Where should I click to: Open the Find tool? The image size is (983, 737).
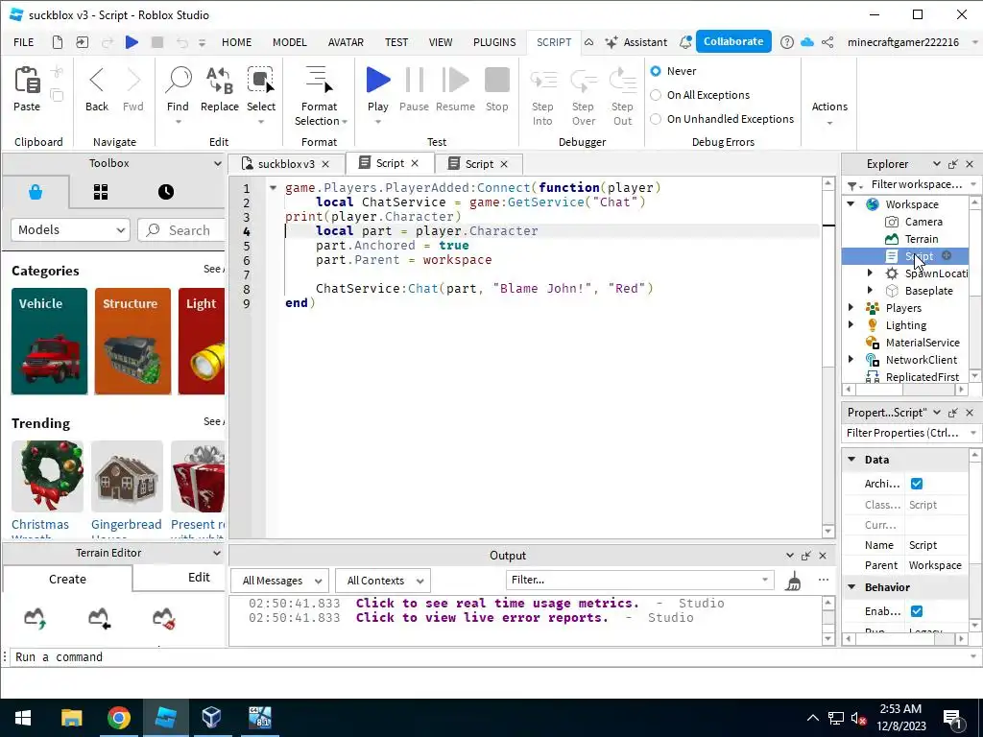click(178, 81)
